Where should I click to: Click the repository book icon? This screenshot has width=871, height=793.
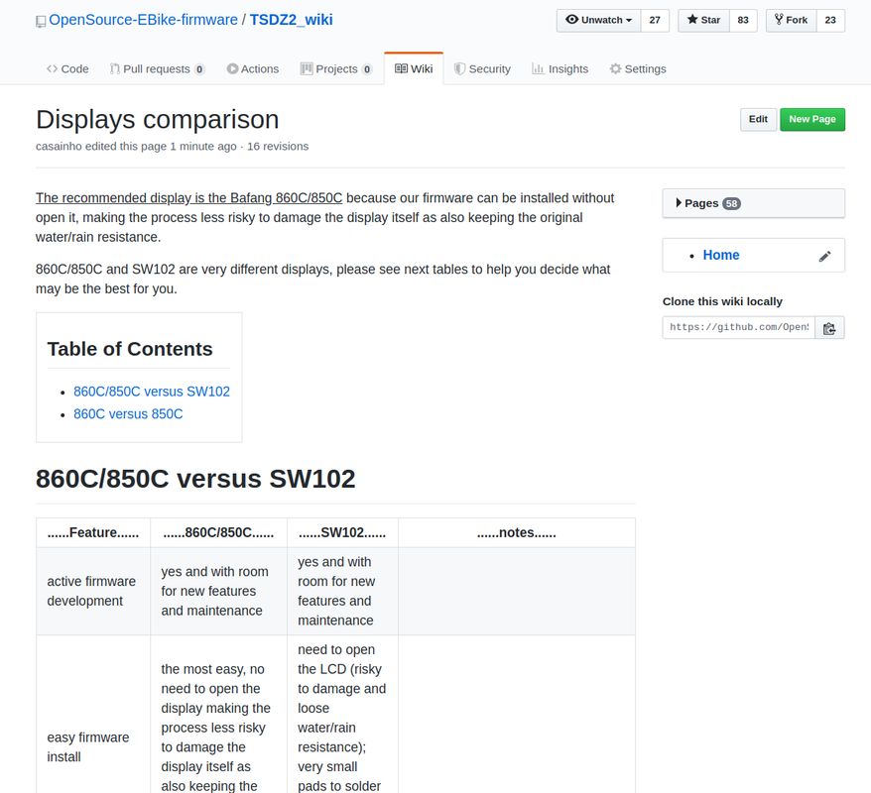[41, 21]
